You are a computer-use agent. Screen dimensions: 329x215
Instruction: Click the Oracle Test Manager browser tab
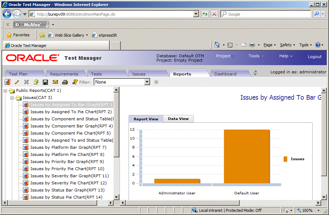56,45
